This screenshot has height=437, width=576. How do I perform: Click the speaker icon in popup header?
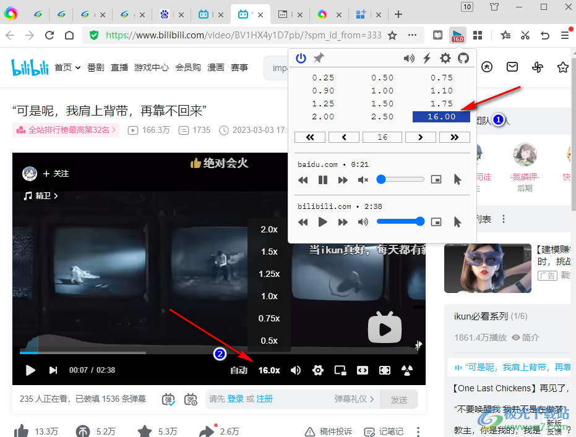[x=409, y=58]
